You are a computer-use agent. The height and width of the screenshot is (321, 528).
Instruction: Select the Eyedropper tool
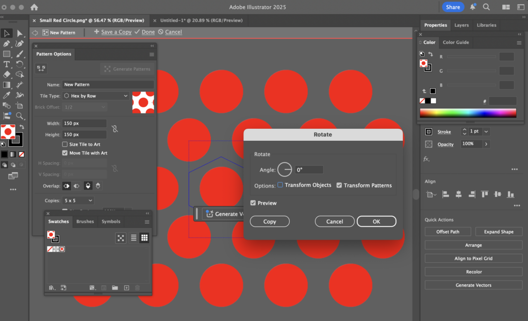tap(7, 95)
